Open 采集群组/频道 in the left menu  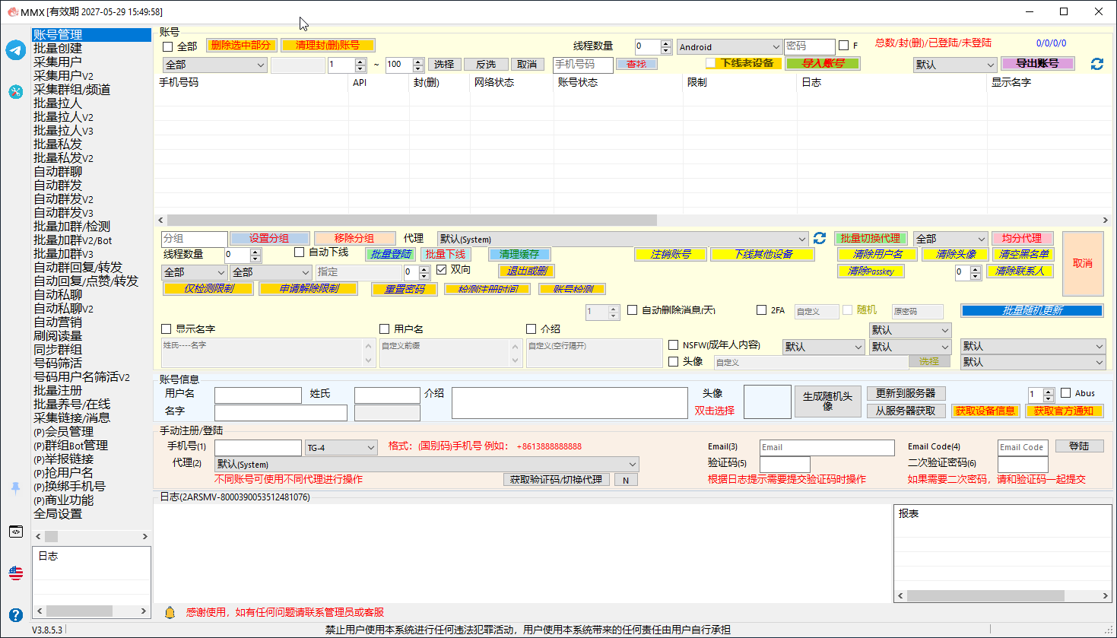click(x=72, y=89)
